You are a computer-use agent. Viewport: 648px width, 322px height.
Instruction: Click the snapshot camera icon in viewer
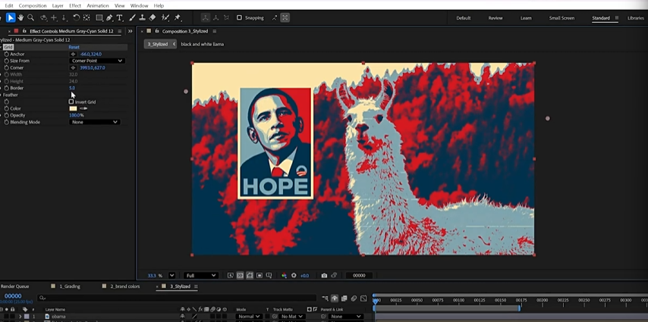[x=324, y=276]
